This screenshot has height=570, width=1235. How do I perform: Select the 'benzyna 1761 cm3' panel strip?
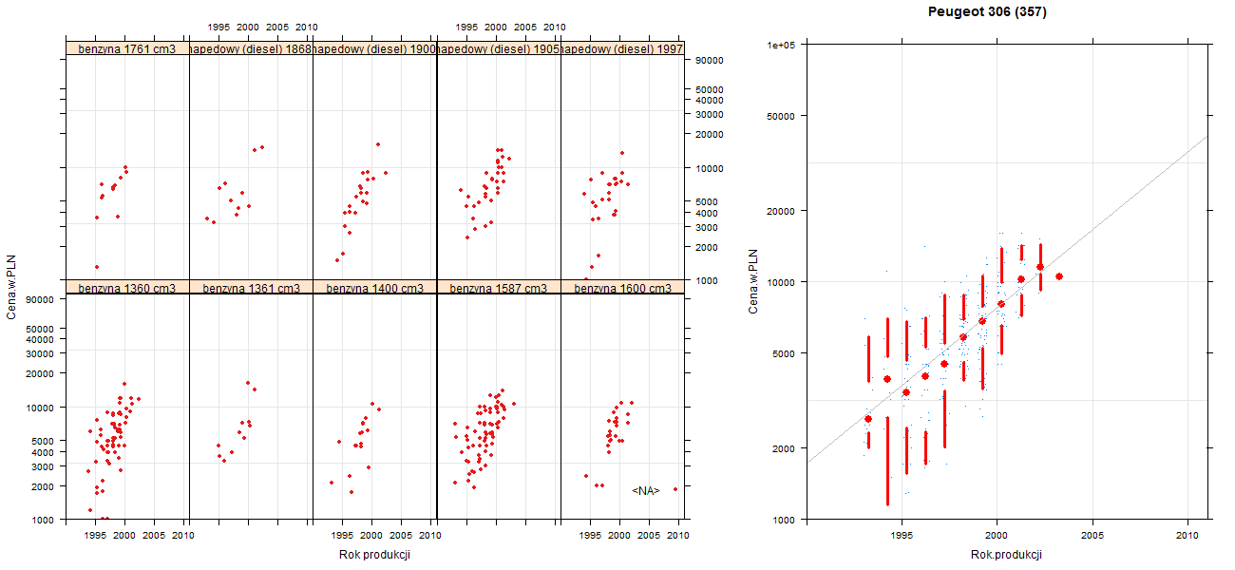click(x=127, y=47)
